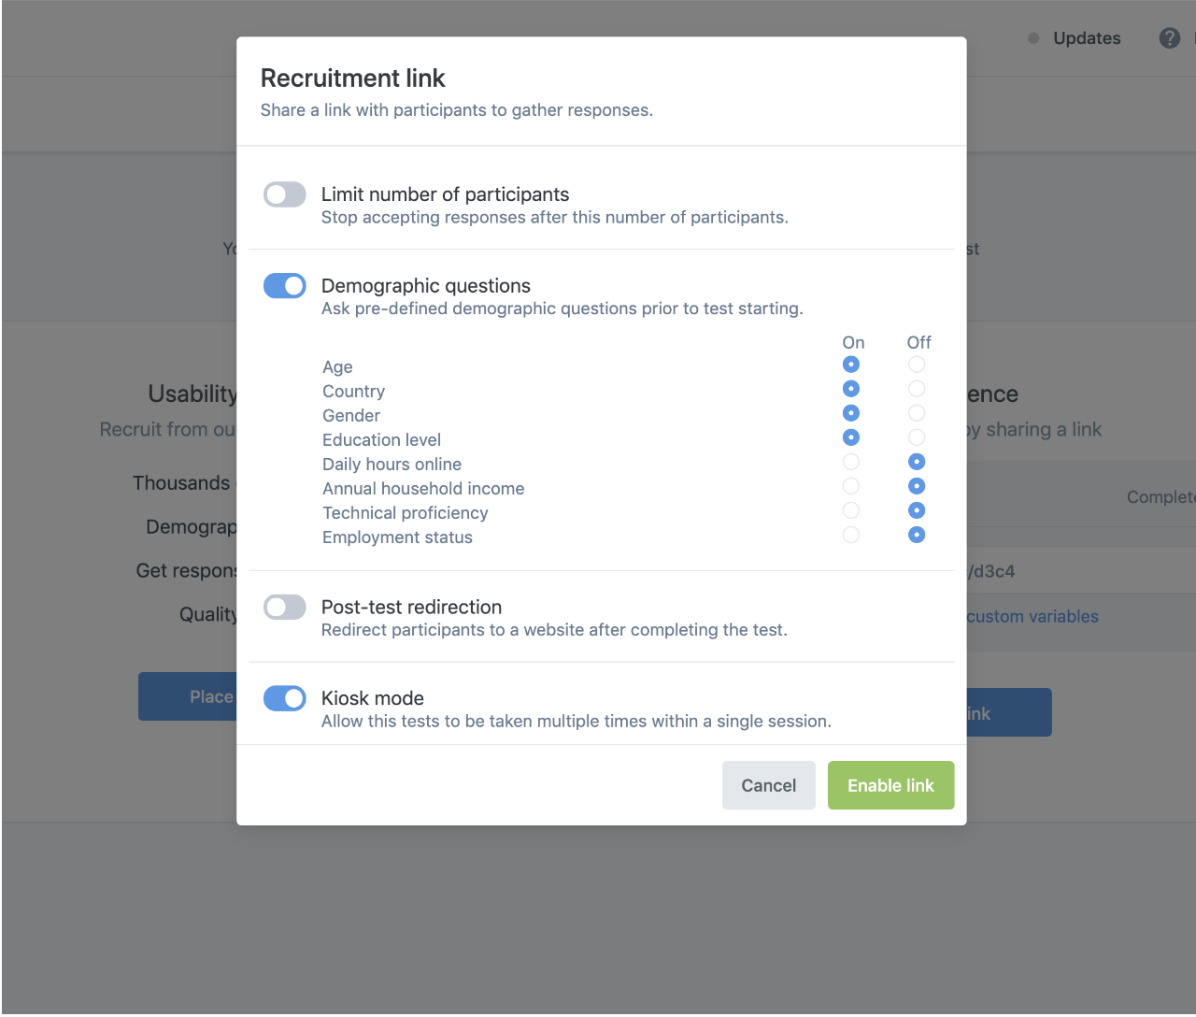Select the Off radio for Employment status
Image resolution: width=1196 pixels, height=1017 pixels.
pyautogui.click(x=917, y=535)
